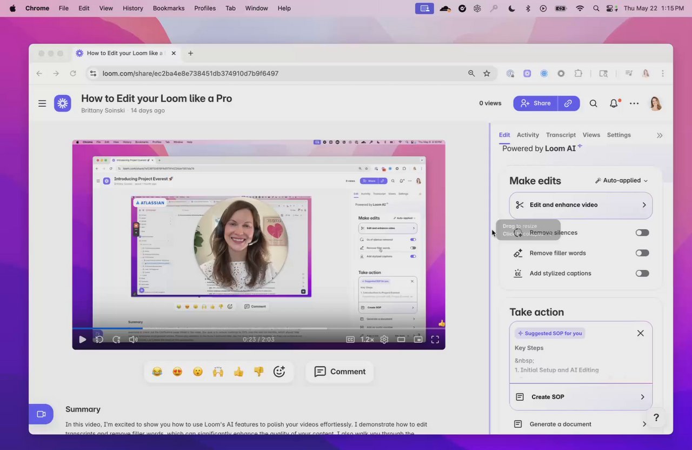The width and height of the screenshot is (692, 450).
Task: React with the surprised emoji
Action: point(198,372)
